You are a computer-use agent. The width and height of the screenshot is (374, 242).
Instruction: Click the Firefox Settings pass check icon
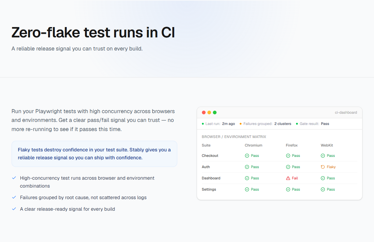(x=288, y=189)
